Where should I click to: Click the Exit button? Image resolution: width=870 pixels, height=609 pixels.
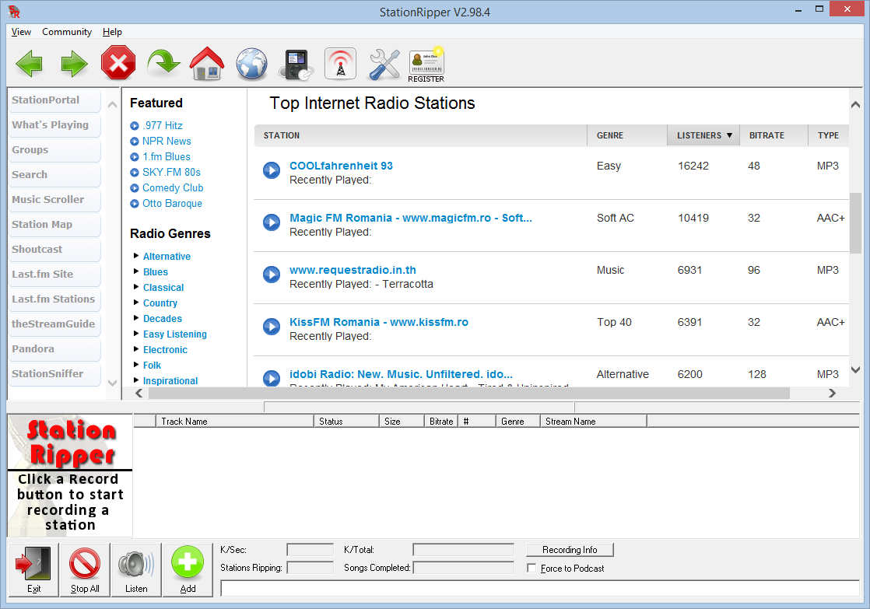point(33,569)
